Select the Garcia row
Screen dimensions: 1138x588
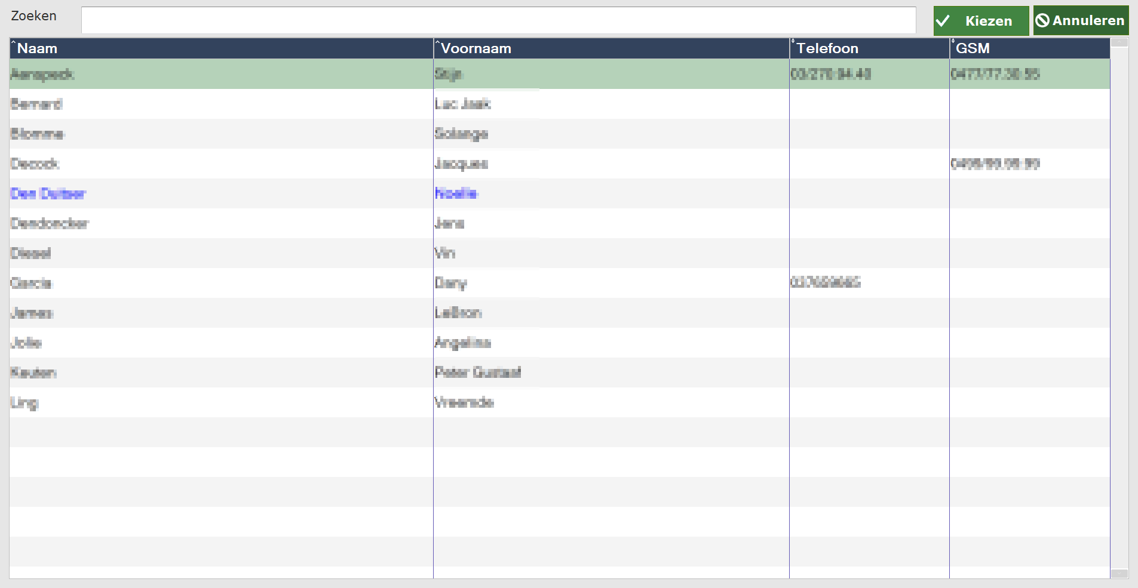click(560, 283)
